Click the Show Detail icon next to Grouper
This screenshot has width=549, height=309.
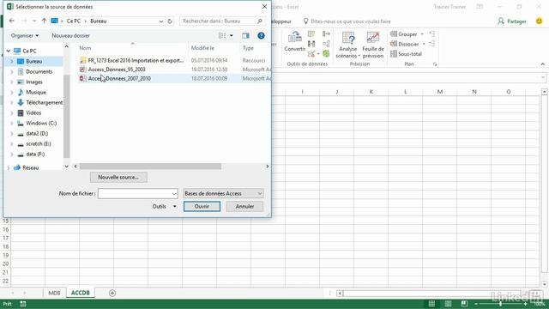point(431,34)
